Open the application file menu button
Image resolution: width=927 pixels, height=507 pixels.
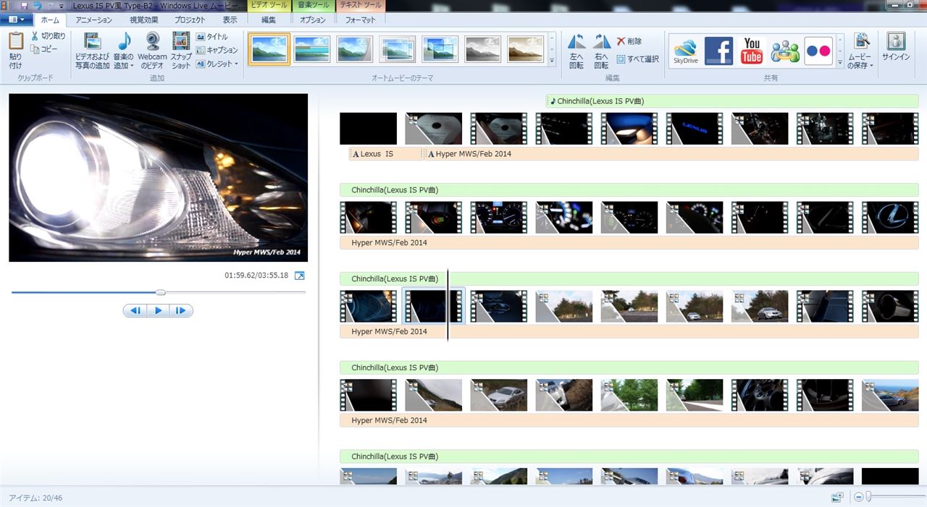click(16, 20)
